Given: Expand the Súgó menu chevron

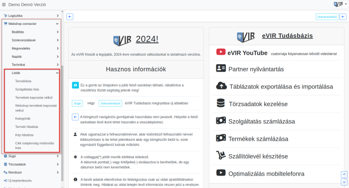Looking at the screenshot, I should (57, 156).
